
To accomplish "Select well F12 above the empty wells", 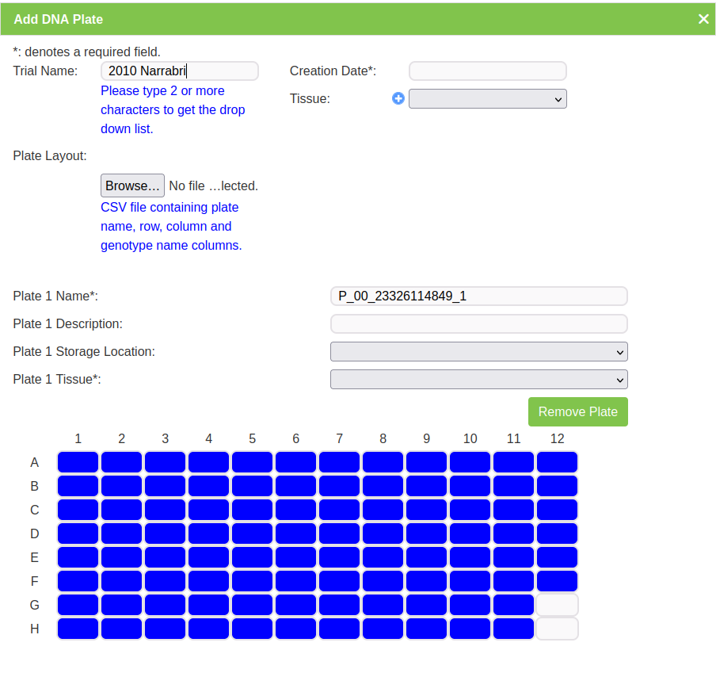I will pyautogui.click(x=557, y=581).
